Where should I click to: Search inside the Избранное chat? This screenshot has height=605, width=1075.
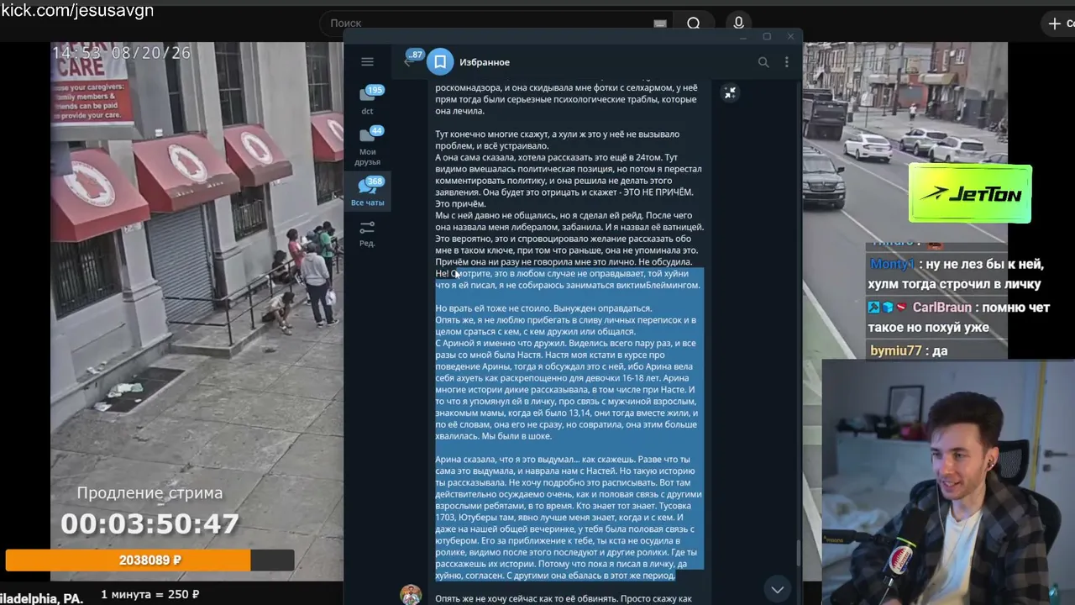pos(763,62)
